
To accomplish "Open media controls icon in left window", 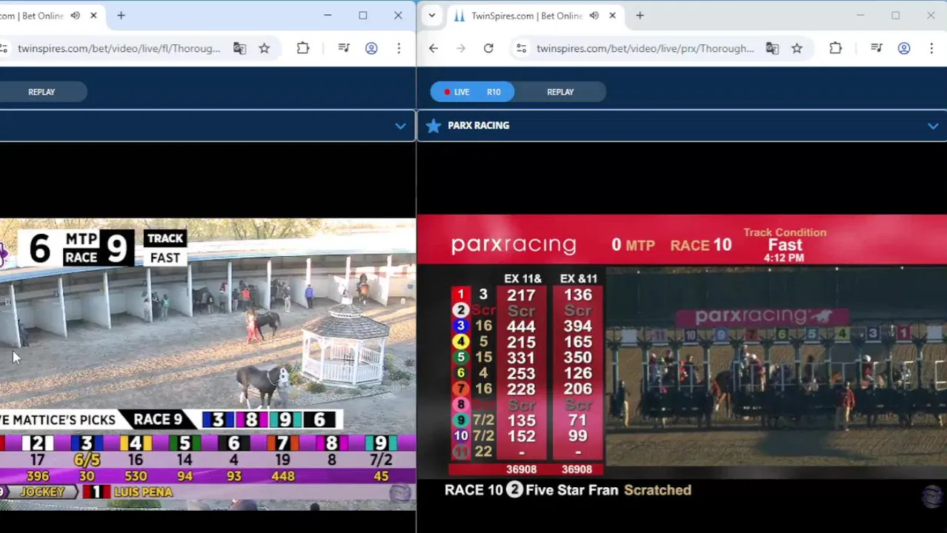I will tap(343, 48).
